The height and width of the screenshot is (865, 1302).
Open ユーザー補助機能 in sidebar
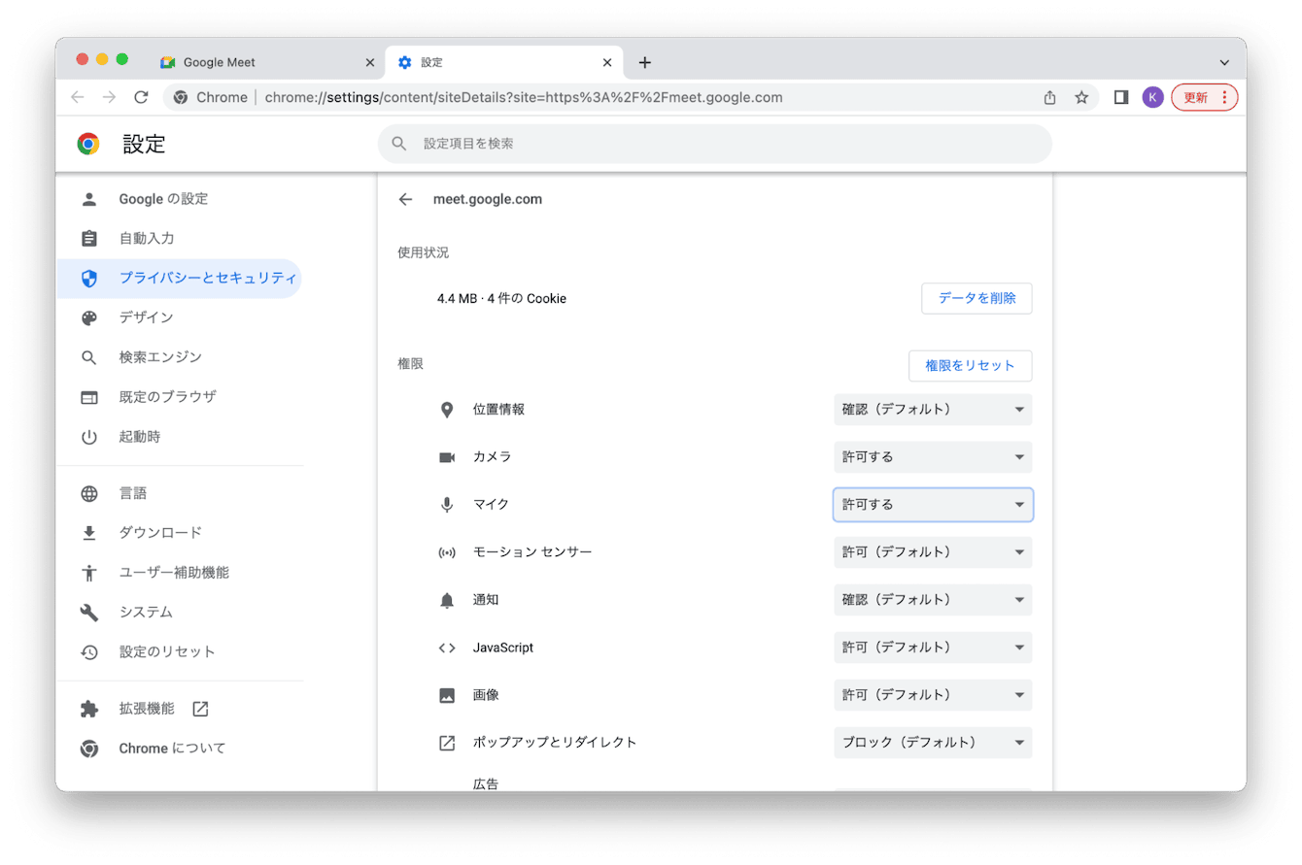point(180,573)
